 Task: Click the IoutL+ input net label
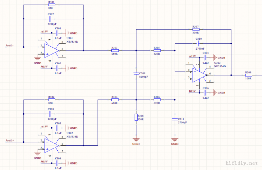click(10, 140)
